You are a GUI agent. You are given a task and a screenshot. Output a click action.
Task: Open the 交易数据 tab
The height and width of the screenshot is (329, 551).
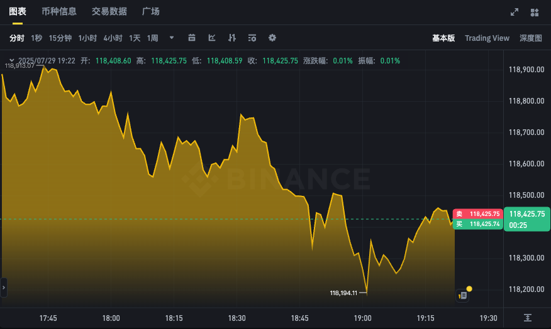pos(109,12)
